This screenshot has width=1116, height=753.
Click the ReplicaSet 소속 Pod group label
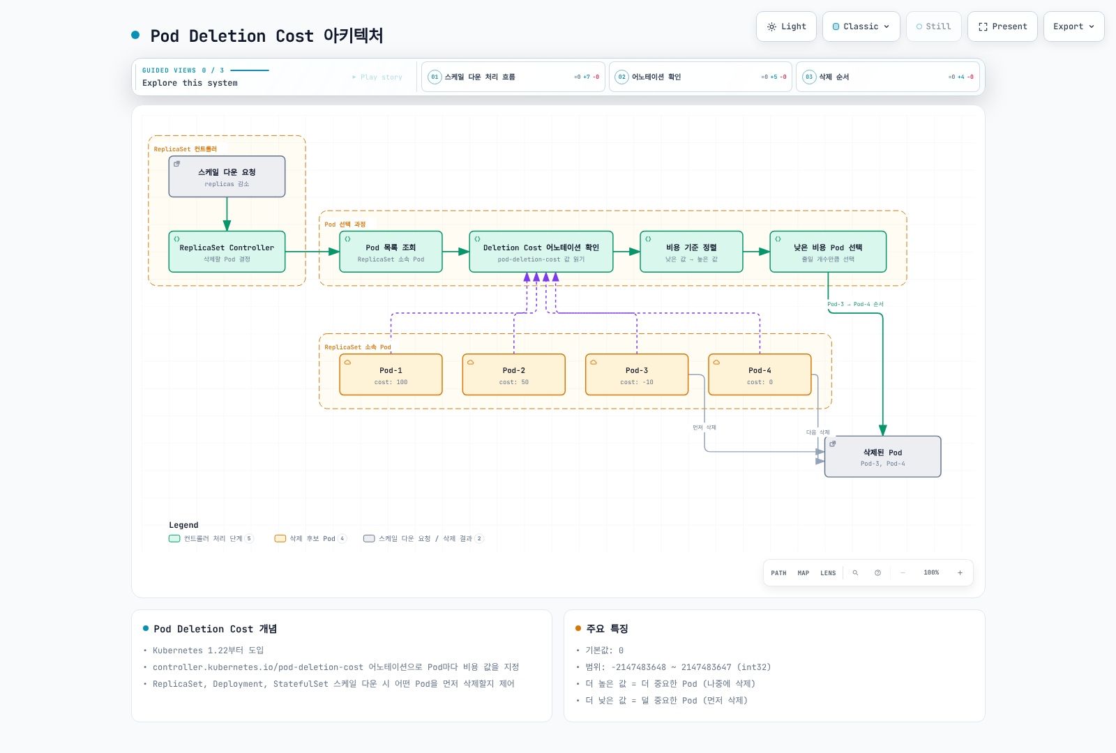(358, 347)
